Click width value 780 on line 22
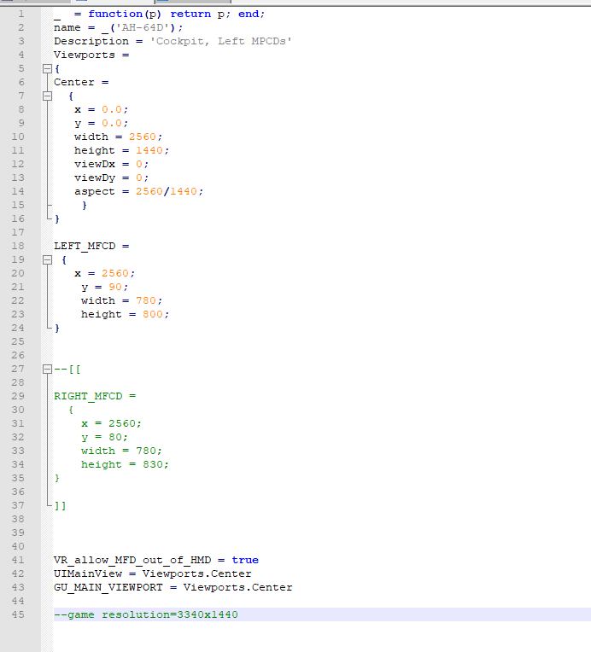 point(146,300)
